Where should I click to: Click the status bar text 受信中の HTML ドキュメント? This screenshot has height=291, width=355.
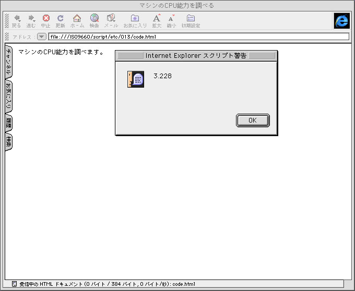coord(51,284)
